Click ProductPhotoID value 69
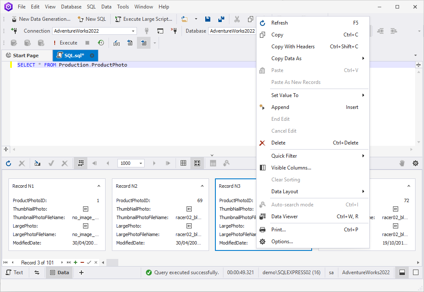Viewport: 424px width, 292px height. click(x=200, y=200)
